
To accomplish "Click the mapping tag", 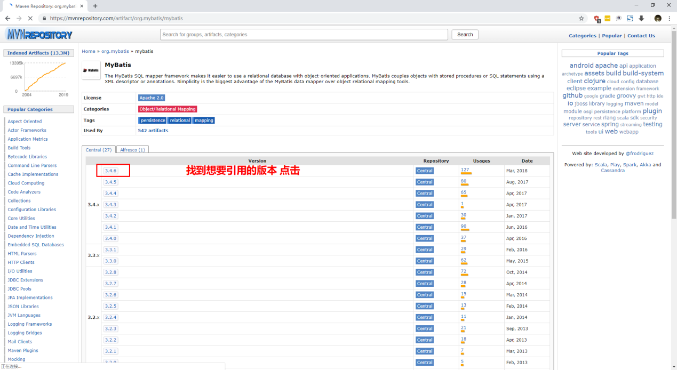I will pos(204,120).
